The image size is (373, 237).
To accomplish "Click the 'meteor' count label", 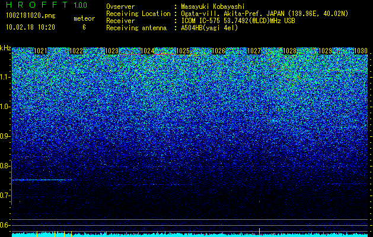I will click(84, 18).
